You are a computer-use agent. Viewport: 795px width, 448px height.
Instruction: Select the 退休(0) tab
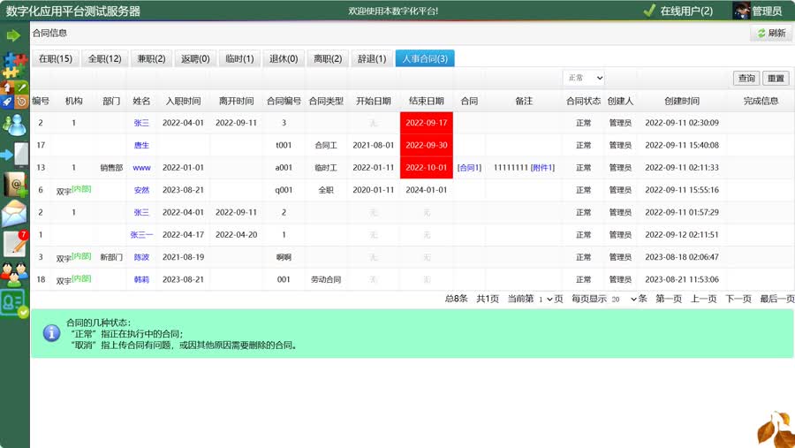[x=283, y=59]
